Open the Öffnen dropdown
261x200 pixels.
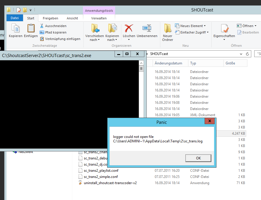[x=247, y=26]
